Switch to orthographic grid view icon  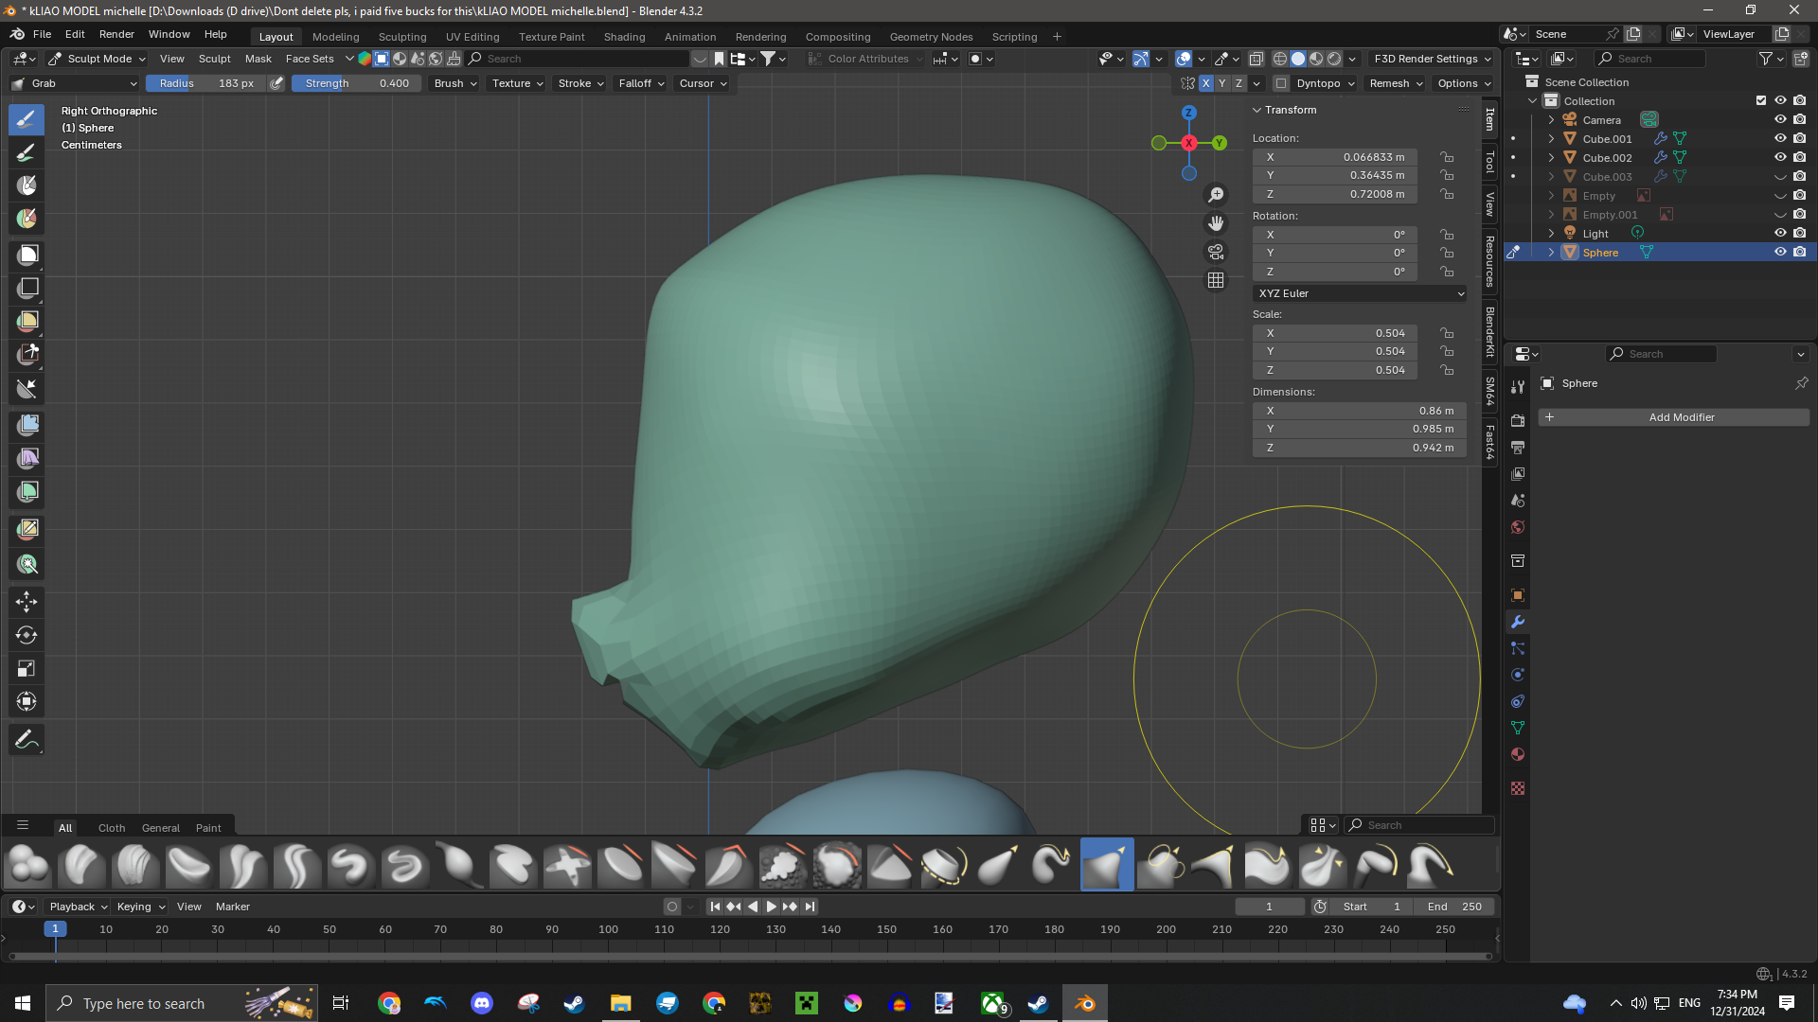(1216, 280)
